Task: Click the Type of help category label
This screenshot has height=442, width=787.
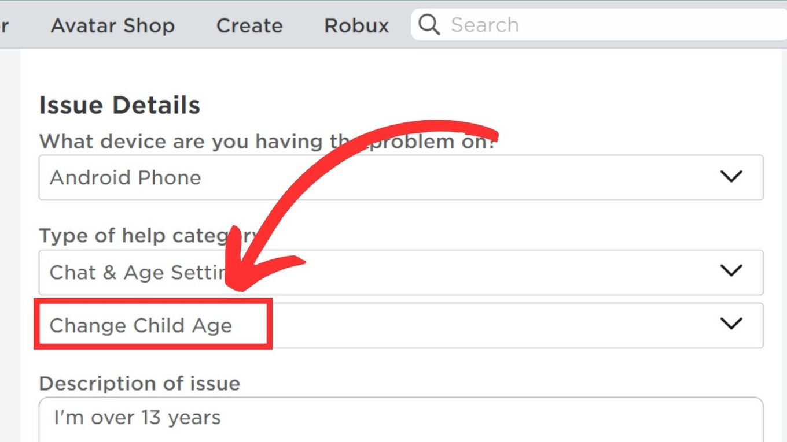Action: click(133, 236)
